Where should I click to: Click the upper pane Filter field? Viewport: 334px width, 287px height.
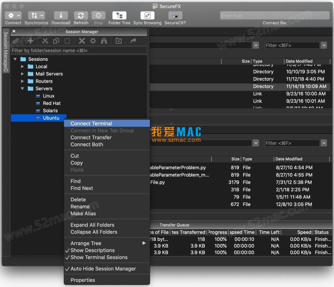point(292,45)
